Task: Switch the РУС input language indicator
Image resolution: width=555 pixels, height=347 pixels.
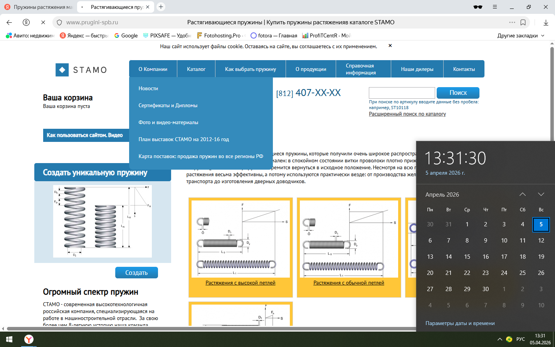Action: (x=521, y=339)
